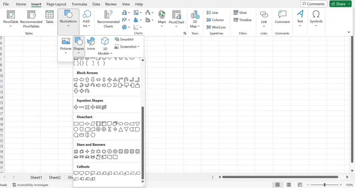355x188 pixels.
Task: Select Normal view button in status bar
Action: pos(277,185)
